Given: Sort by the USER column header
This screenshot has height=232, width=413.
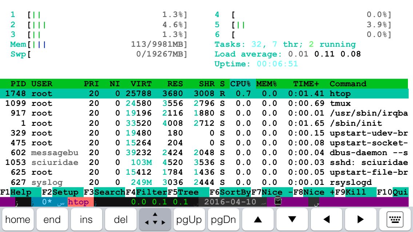Looking at the screenshot, I should [x=41, y=84].
